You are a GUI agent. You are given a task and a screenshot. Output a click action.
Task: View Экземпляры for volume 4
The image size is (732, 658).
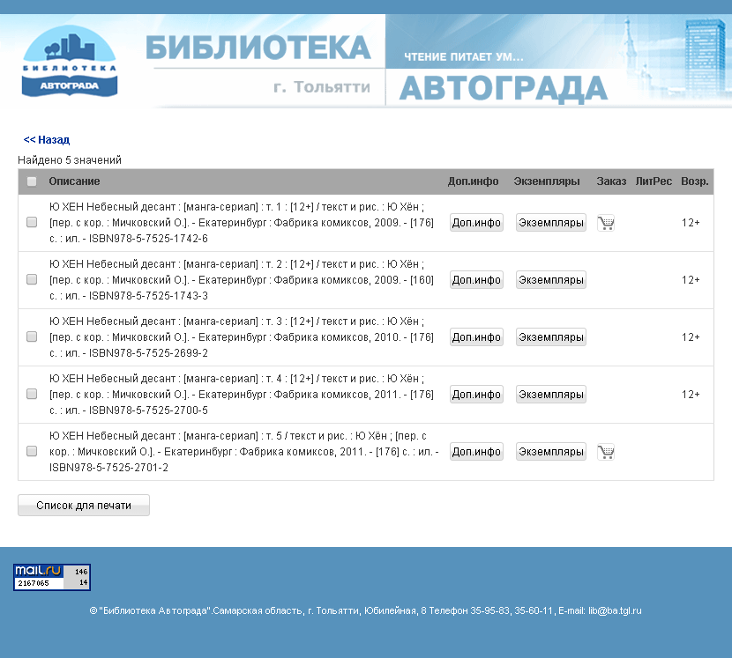(550, 395)
